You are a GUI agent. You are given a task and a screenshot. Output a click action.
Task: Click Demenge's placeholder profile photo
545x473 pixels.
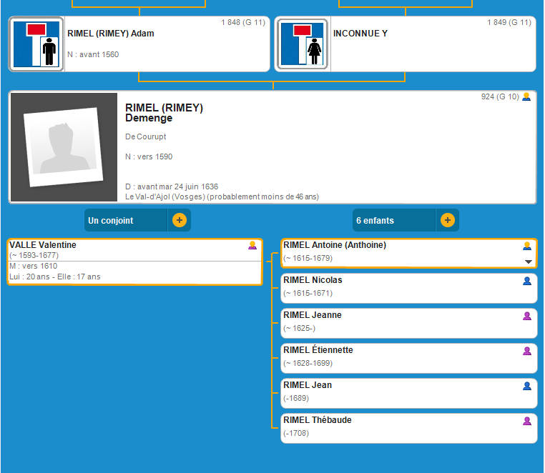[x=63, y=146]
